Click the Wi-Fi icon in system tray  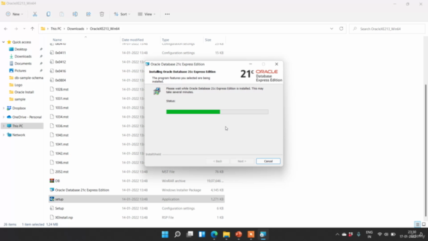point(380,234)
